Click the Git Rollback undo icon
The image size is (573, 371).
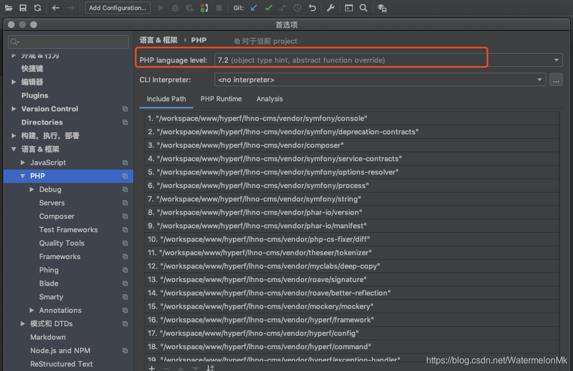(x=312, y=8)
